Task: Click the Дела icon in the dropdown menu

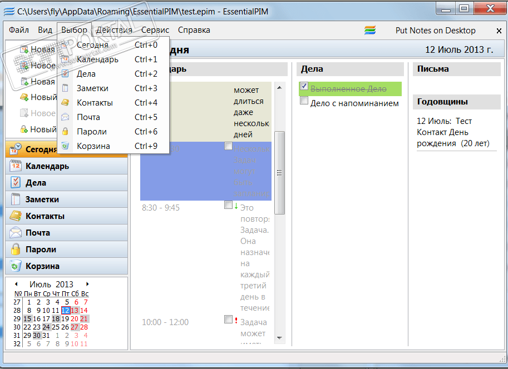Action: click(x=65, y=73)
